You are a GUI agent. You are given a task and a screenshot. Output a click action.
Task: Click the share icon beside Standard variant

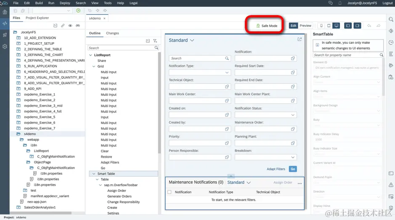300,39
